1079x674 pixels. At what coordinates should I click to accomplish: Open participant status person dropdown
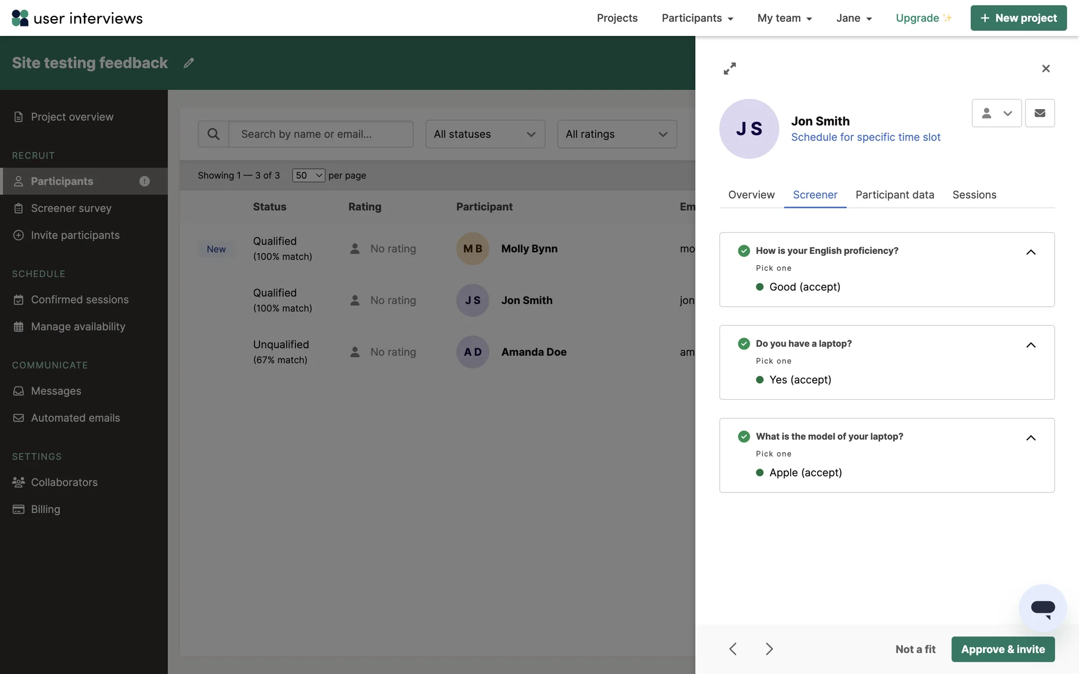coord(996,113)
